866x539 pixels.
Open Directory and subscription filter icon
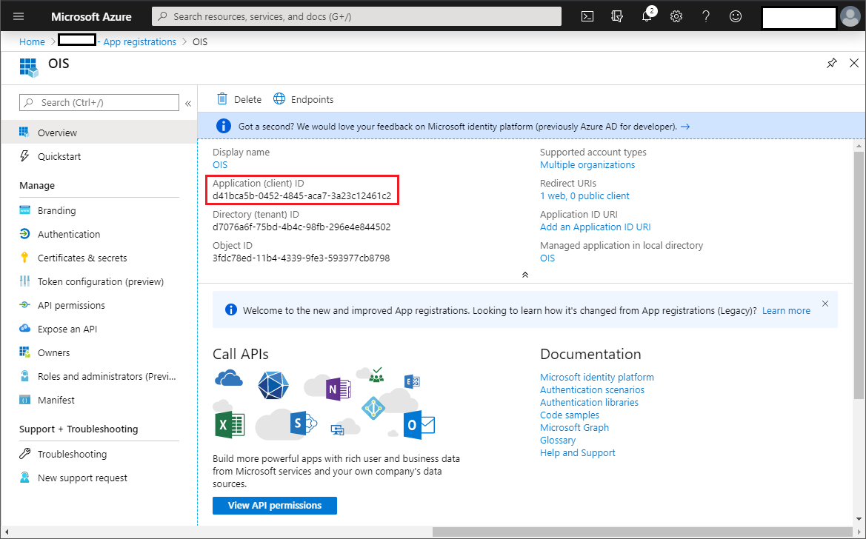618,16
